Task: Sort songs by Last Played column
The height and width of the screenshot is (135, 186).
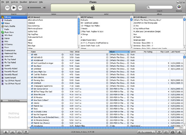Action: pyautogui.click(x=176, y=52)
